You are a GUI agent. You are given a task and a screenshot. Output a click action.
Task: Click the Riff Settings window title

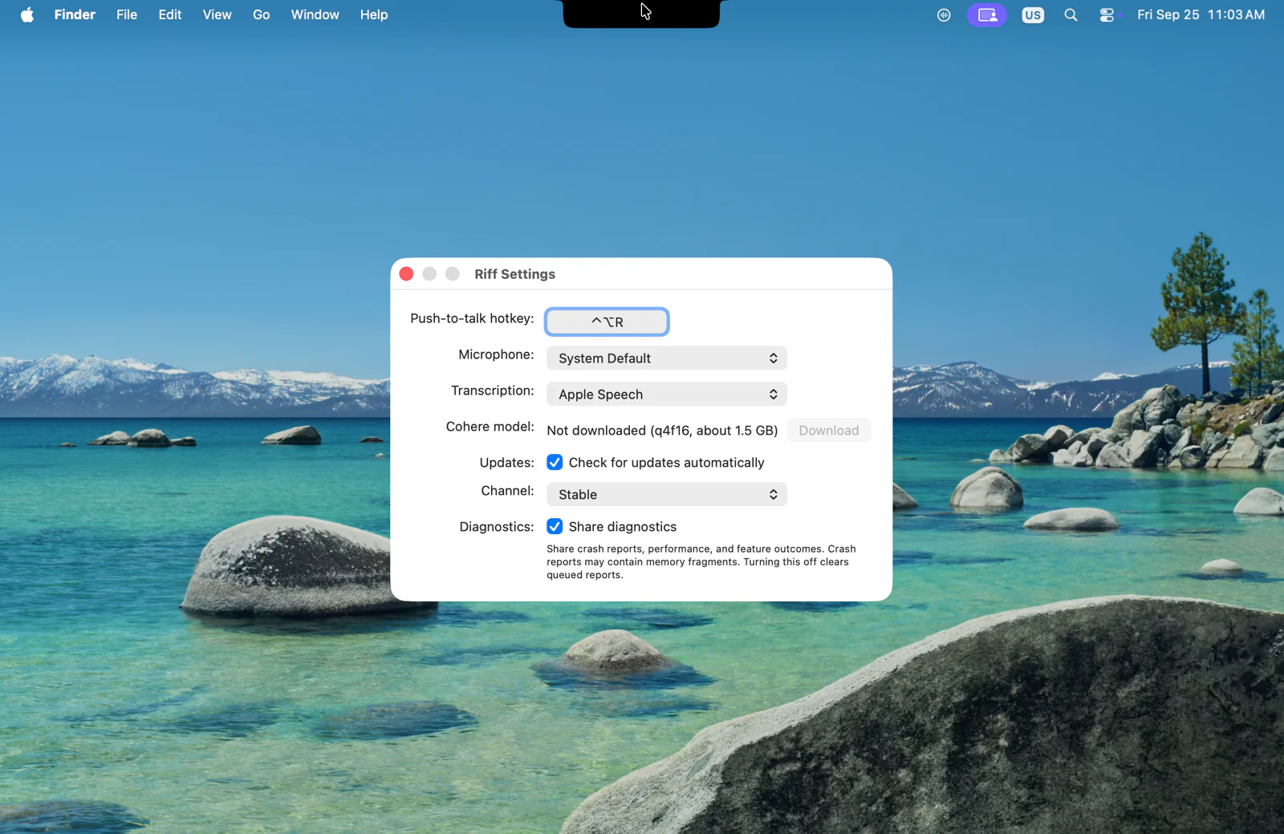514,274
